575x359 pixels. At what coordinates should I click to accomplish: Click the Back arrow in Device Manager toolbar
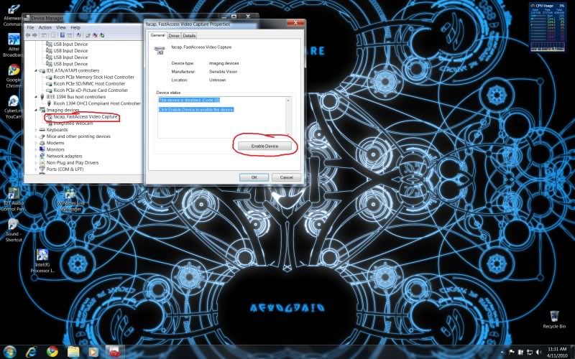click(x=28, y=35)
